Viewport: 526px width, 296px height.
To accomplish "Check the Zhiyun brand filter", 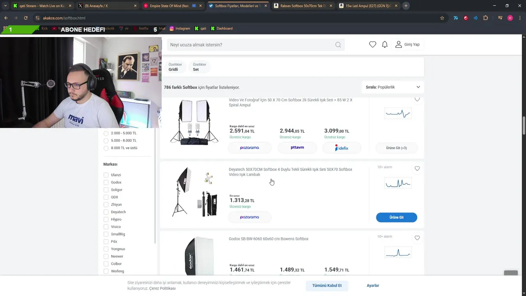I will pyautogui.click(x=106, y=205).
